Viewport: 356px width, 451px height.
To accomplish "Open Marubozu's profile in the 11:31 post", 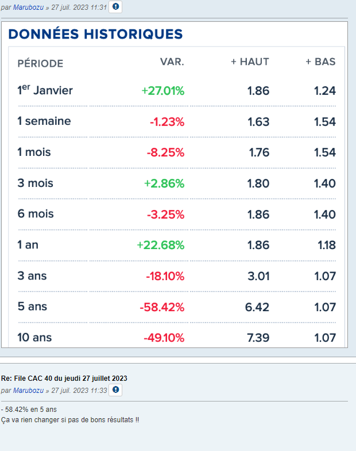I will coord(28,7).
